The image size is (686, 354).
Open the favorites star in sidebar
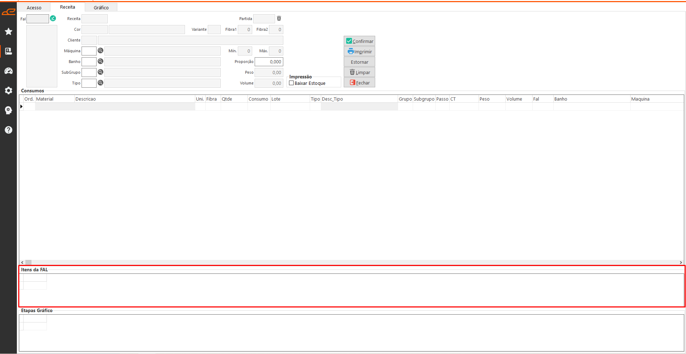[9, 32]
